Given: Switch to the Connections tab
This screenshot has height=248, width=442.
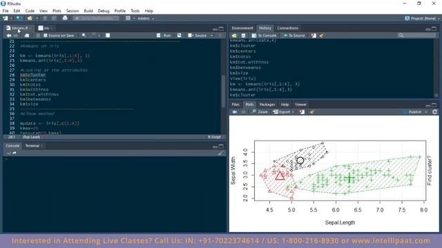Looking at the screenshot, I should pyautogui.click(x=287, y=28).
